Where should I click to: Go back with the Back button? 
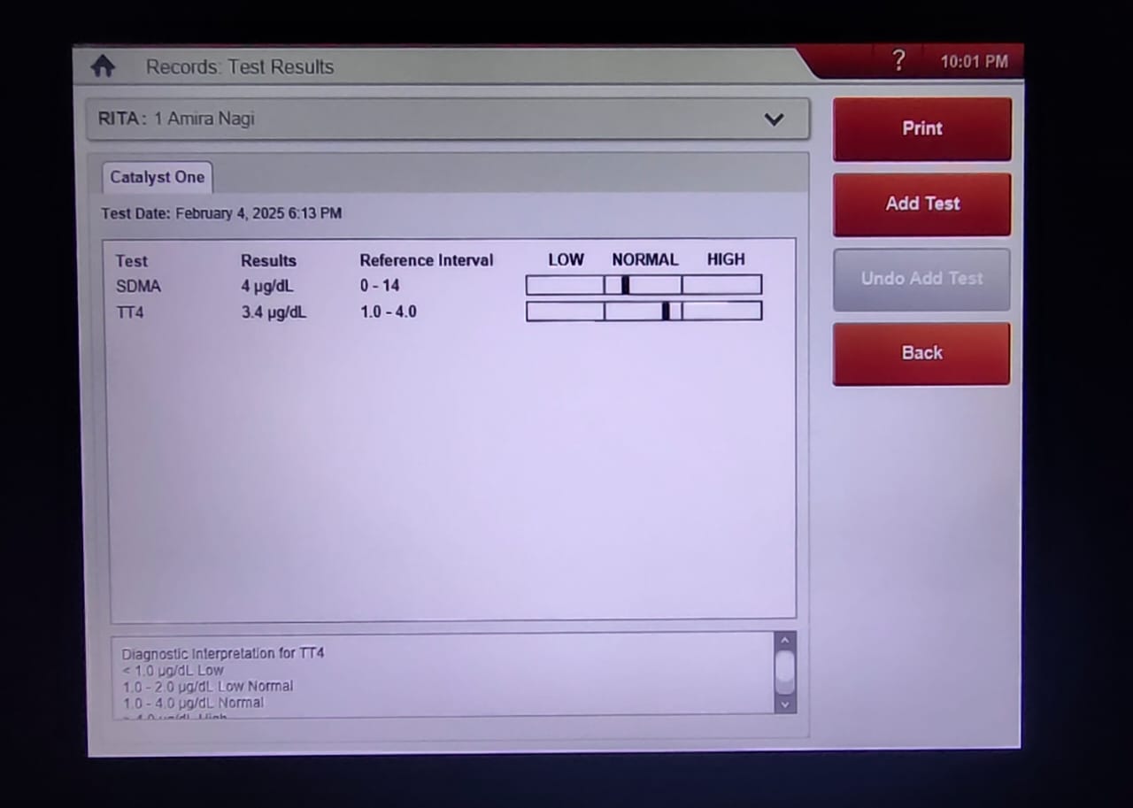tap(921, 353)
